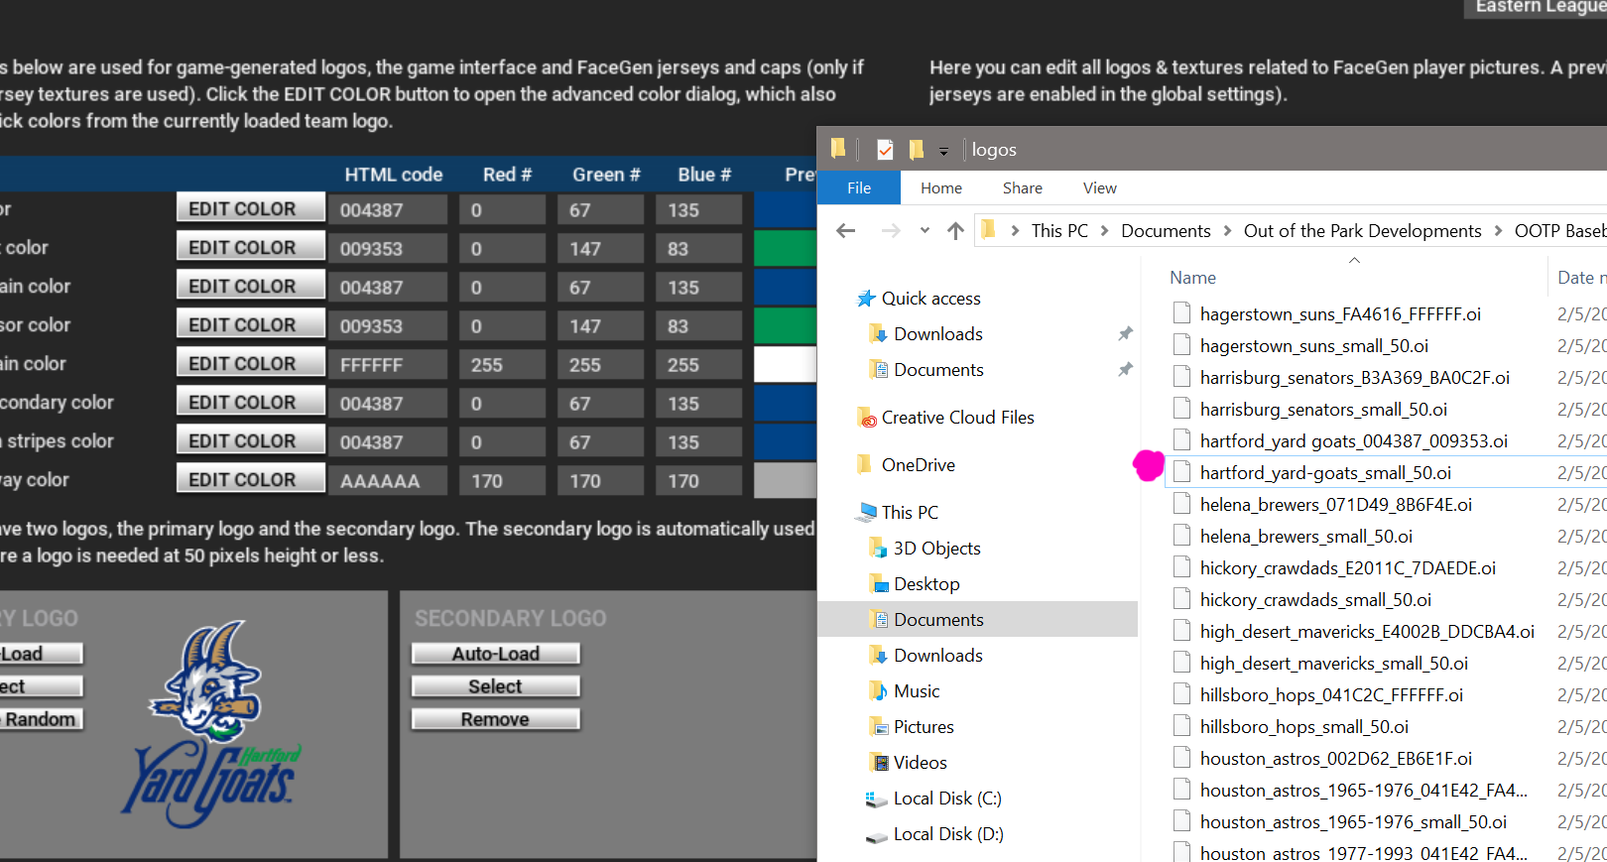
Task: Switch to the View ribbon tab
Action: click(1099, 187)
